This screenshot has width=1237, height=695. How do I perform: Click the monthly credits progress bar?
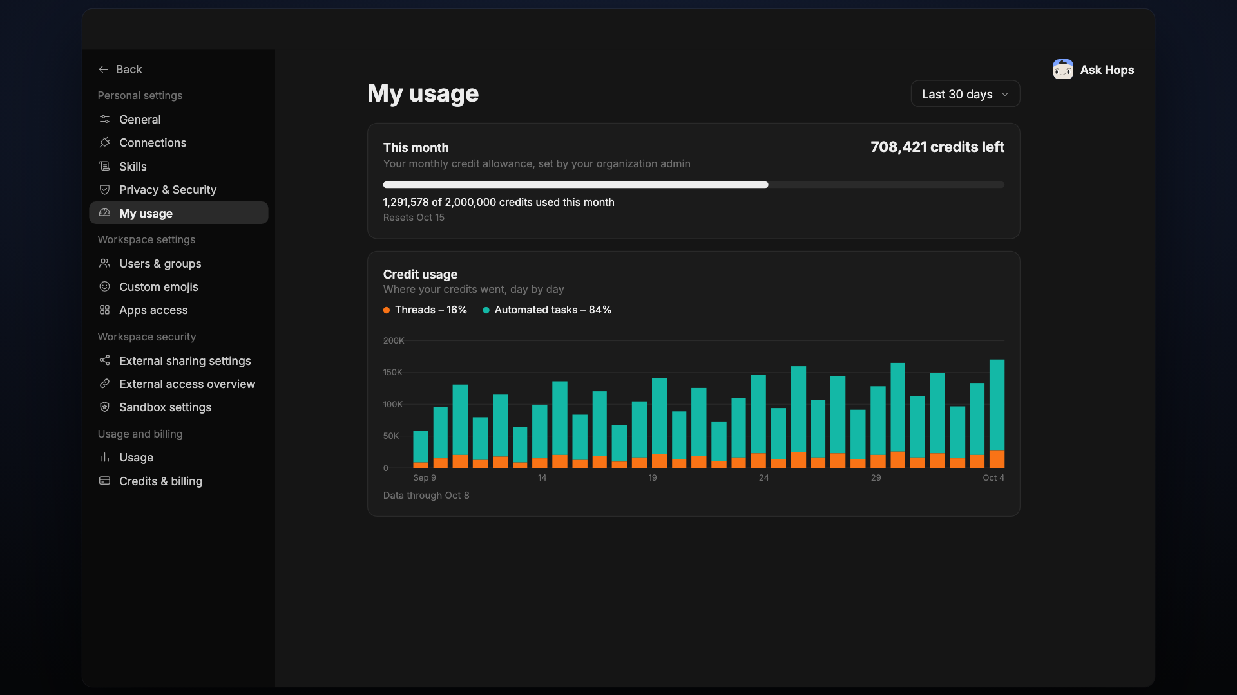[693, 185]
